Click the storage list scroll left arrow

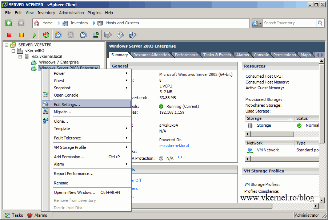248,134
